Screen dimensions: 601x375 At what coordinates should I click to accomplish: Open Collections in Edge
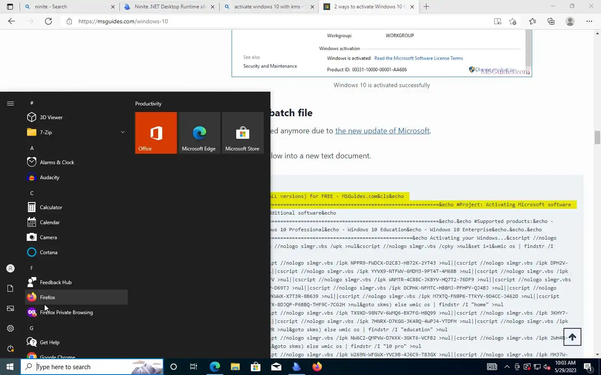point(551,21)
